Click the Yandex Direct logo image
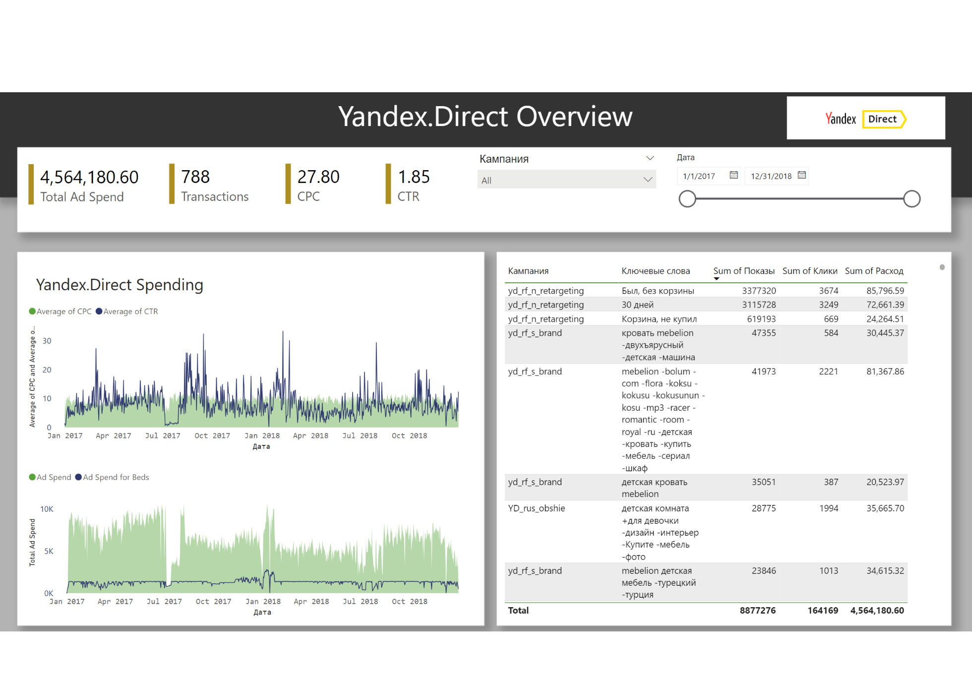 pyautogui.click(x=865, y=119)
